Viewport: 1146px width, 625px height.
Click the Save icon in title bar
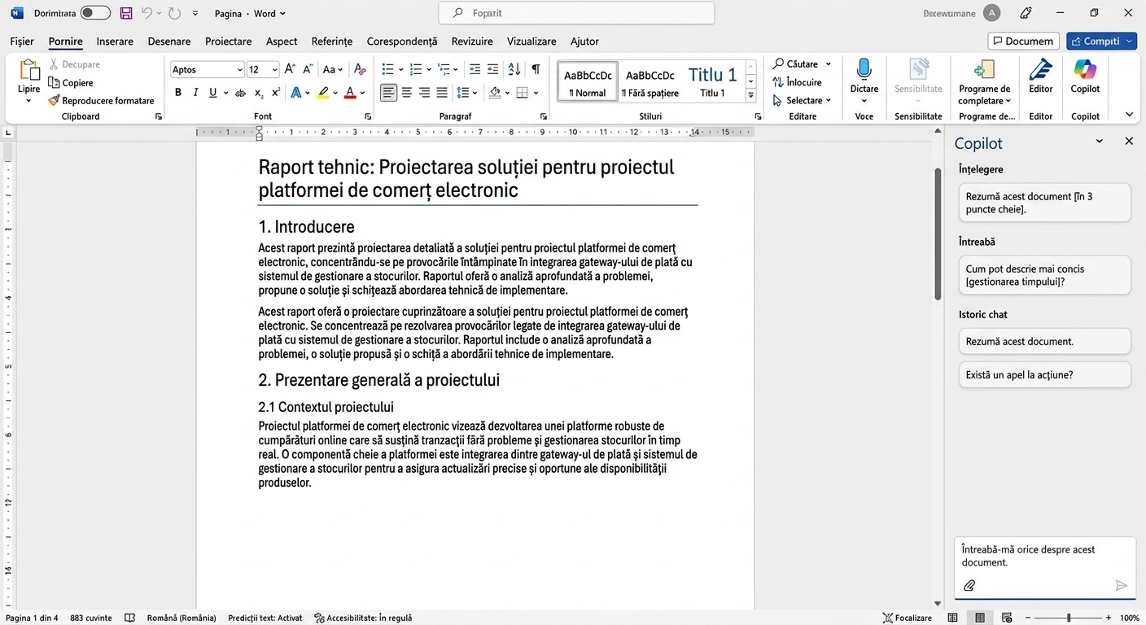126,13
